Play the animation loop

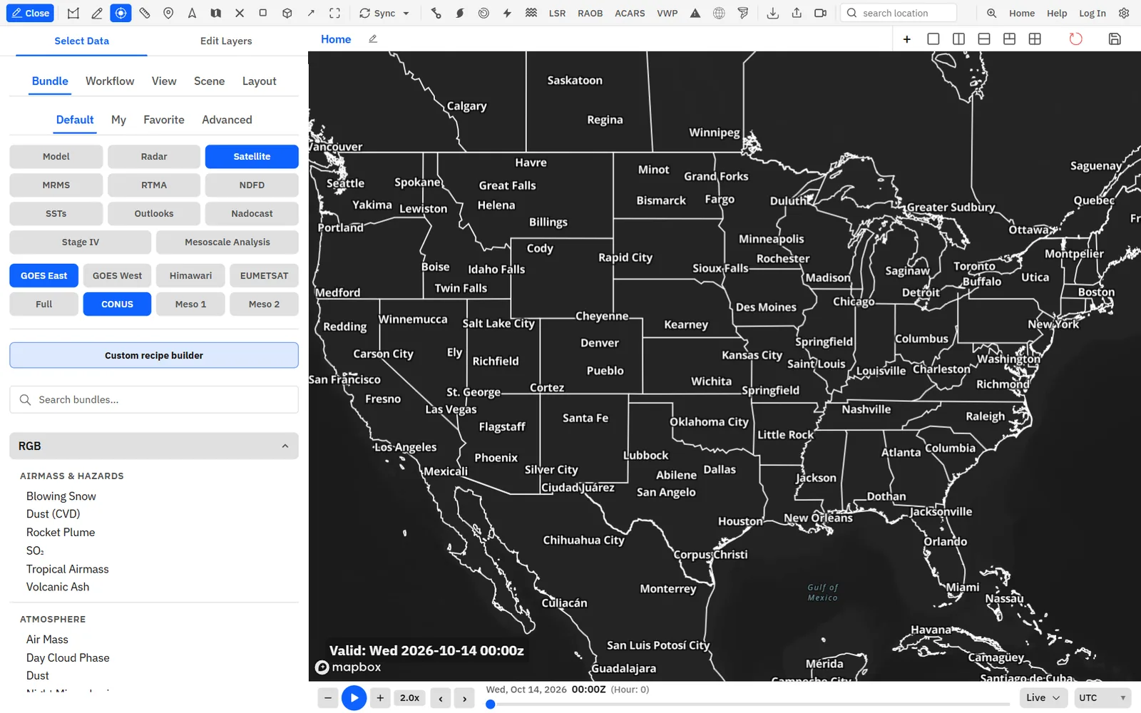[x=354, y=697]
